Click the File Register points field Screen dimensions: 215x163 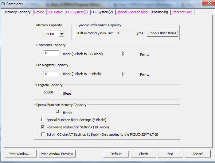129,74
